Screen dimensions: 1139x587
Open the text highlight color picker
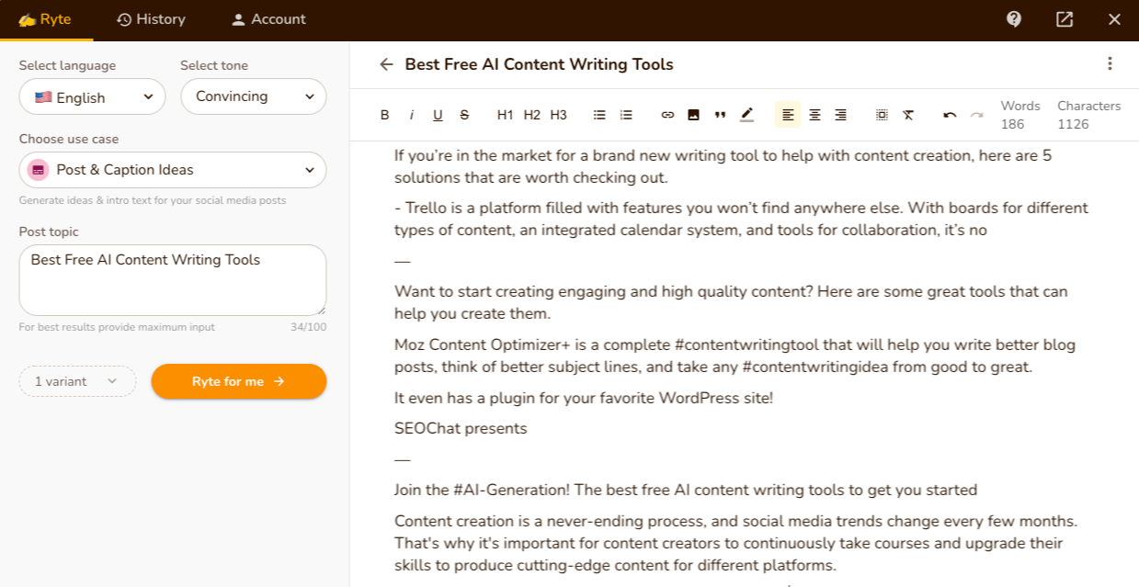tap(746, 115)
